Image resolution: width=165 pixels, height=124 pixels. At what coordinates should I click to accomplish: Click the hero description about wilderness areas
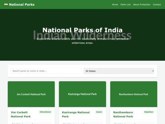point(82,41)
